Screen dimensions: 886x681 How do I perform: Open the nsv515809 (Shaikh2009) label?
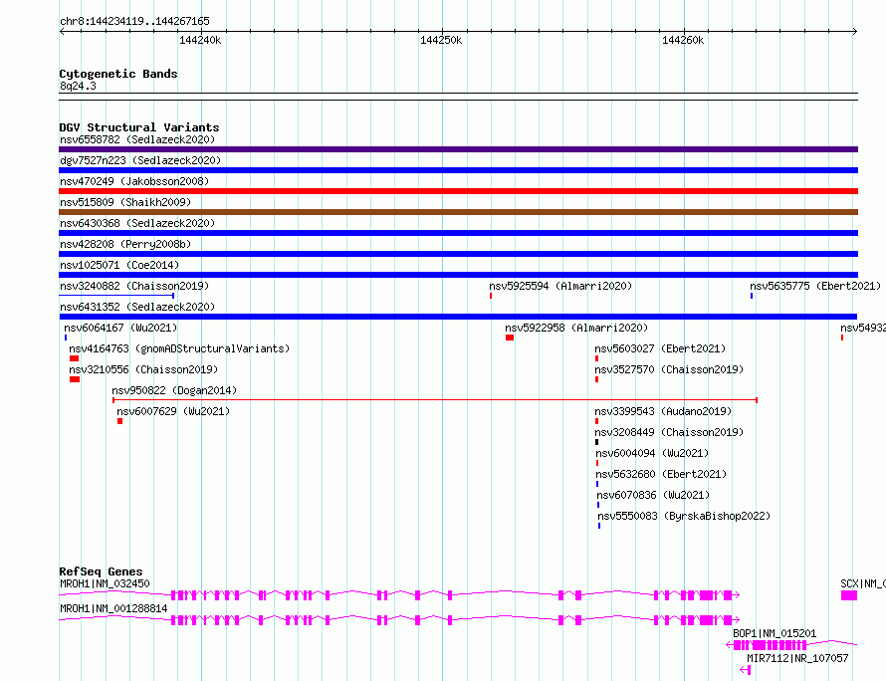(125, 202)
